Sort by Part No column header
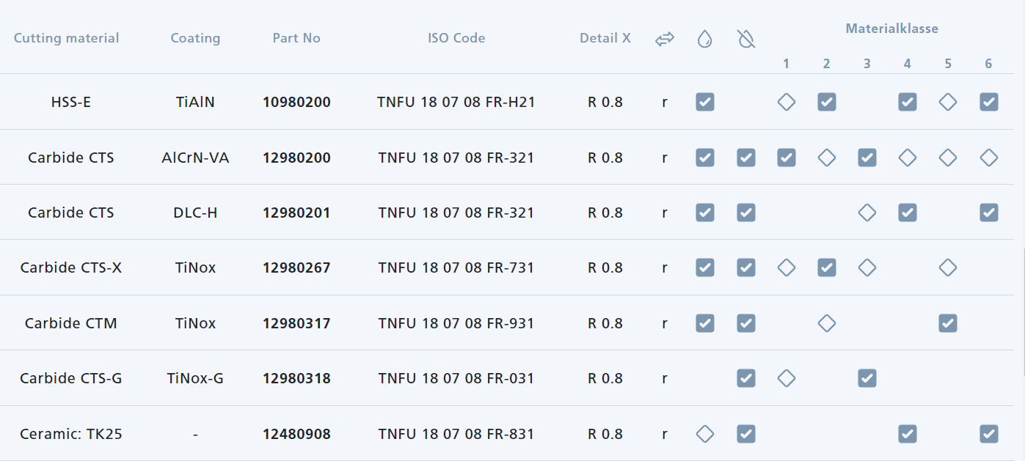Viewport: 1025px width, 461px height. (296, 38)
